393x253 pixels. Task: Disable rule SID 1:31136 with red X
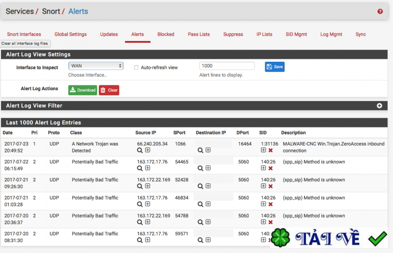pyautogui.click(x=271, y=150)
